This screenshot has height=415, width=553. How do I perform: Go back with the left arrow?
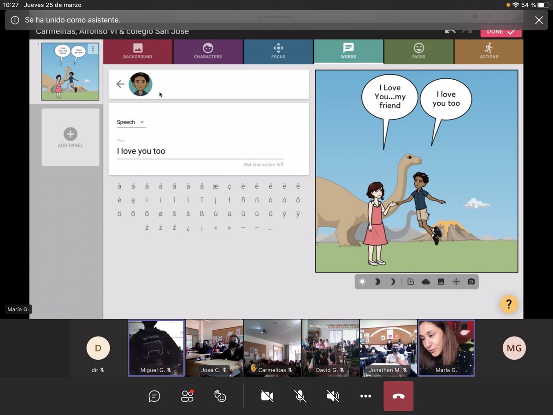click(120, 84)
